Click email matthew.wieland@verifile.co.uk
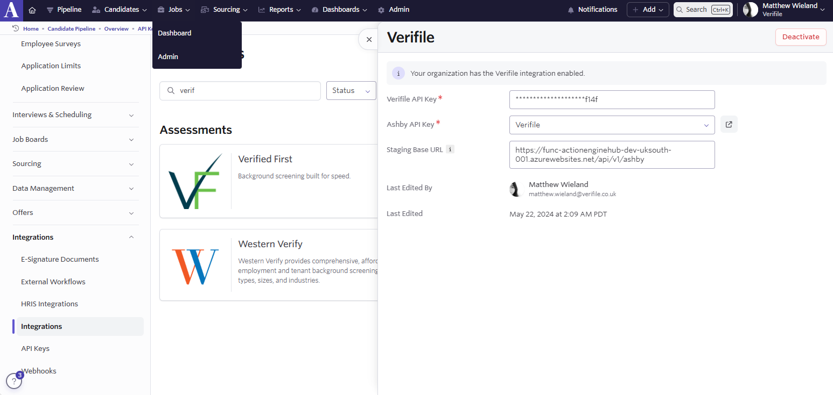The image size is (833, 395). point(572,194)
